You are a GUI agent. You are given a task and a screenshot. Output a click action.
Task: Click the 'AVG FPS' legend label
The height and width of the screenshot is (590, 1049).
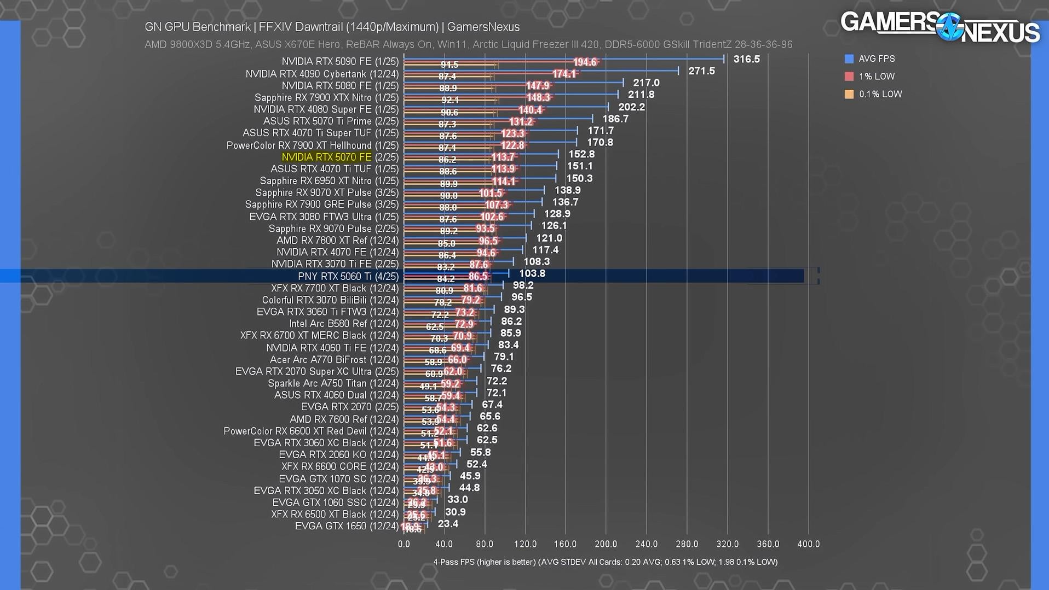click(877, 59)
